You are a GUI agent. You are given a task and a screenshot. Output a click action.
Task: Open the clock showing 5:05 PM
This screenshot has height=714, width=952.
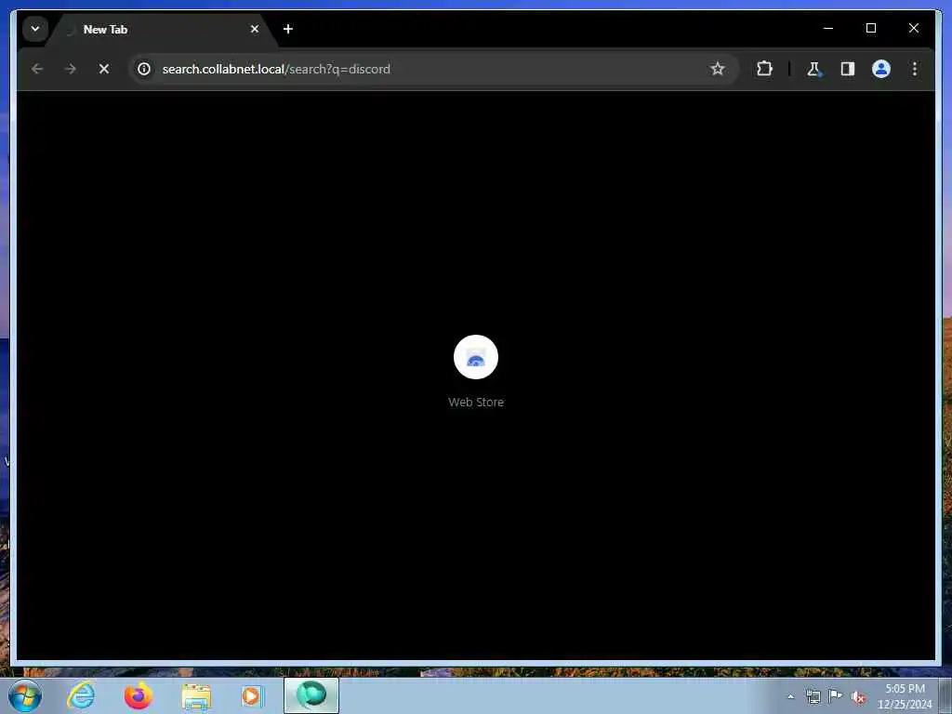(x=905, y=696)
